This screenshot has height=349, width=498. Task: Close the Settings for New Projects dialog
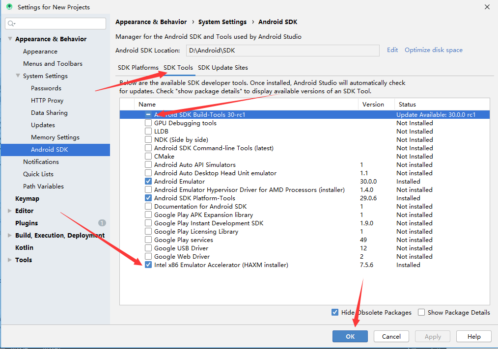pos(487,7)
